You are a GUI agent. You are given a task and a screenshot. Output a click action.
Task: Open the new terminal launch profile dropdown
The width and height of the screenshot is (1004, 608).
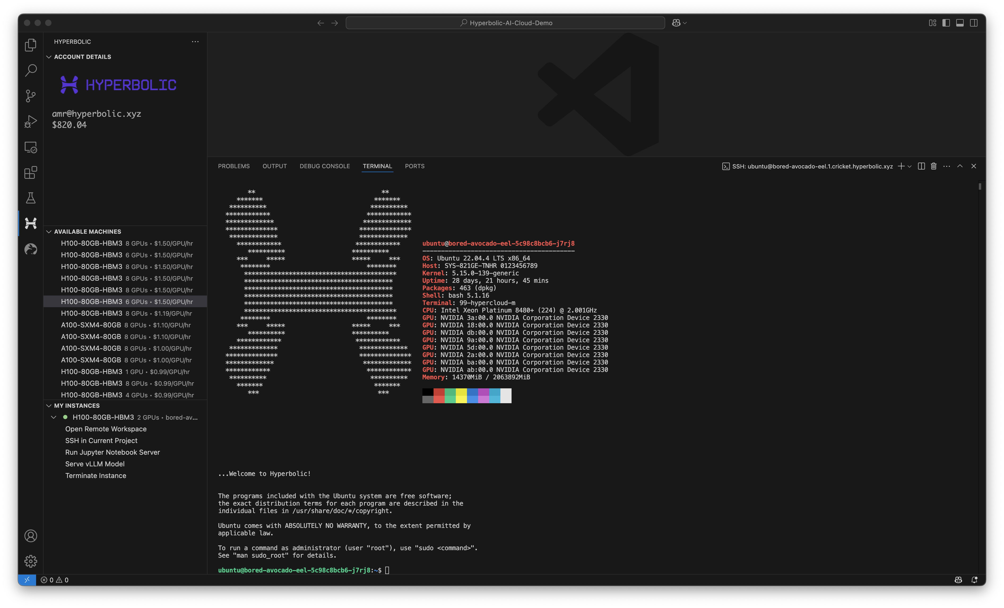910,166
